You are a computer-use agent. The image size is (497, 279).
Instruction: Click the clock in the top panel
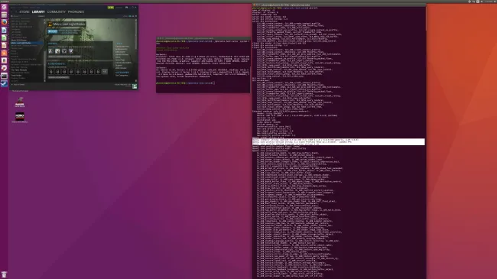pyautogui.click(x=489, y=2)
